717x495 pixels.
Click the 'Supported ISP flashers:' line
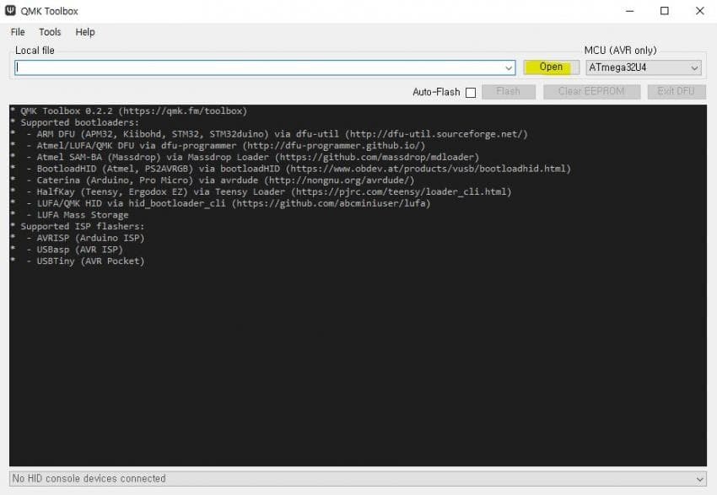coord(83,226)
